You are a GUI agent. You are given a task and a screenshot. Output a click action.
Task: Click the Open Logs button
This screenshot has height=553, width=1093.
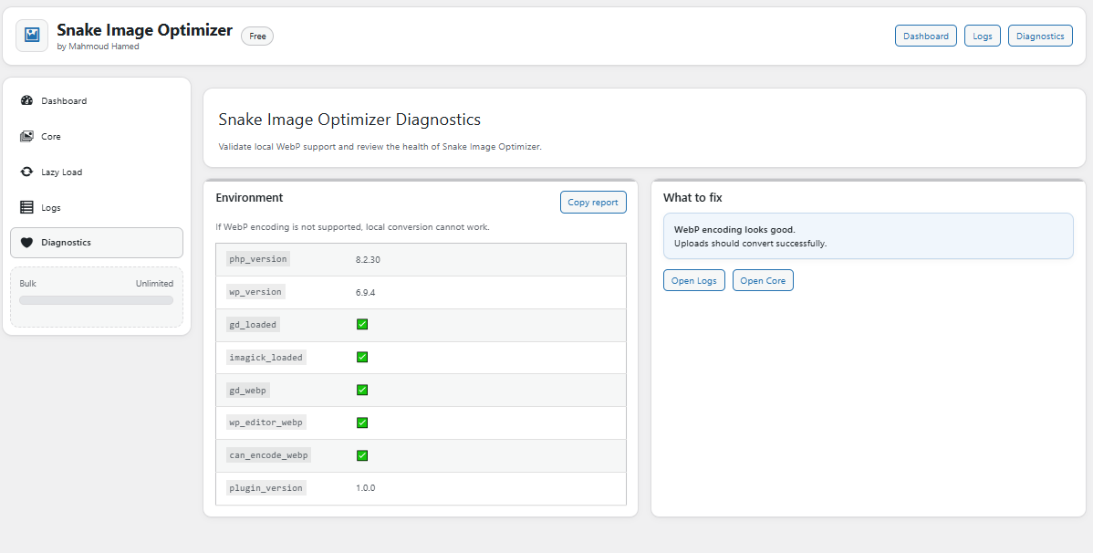pyautogui.click(x=694, y=280)
